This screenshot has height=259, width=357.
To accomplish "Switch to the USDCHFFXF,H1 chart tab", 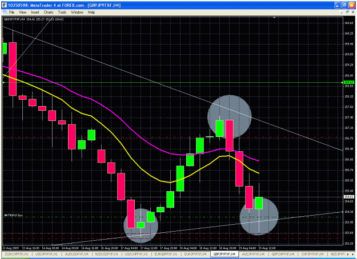I will pos(136,254).
